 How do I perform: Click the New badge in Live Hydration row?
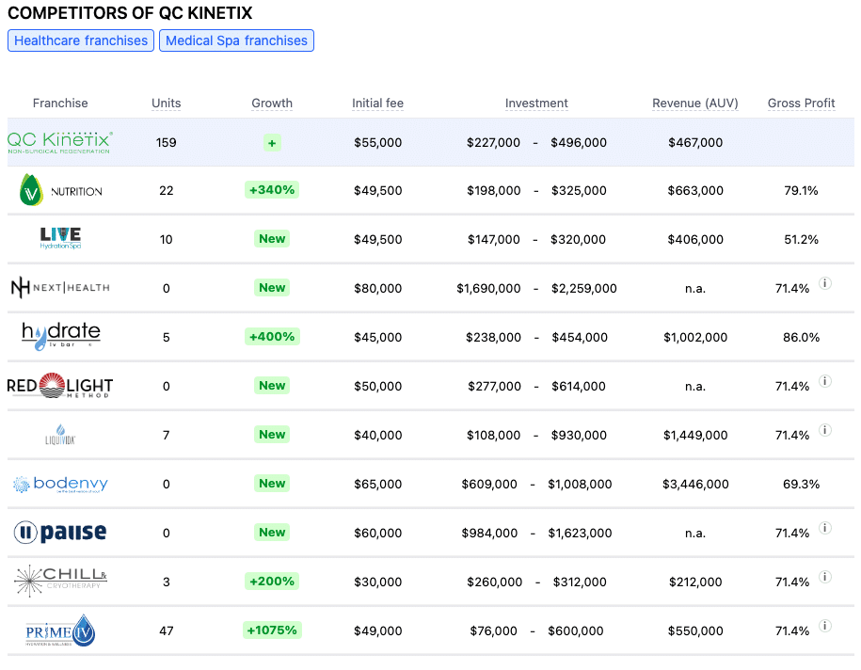click(x=272, y=239)
